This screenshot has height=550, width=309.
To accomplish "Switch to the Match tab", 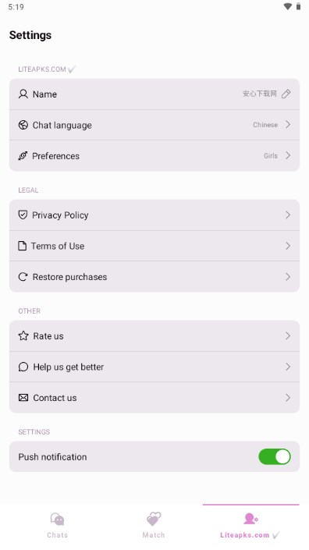I will coord(154,525).
